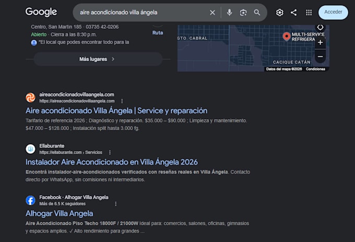Click the address 'Centro, San Martín 185'
The height and width of the screenshot is (242, 355).
pyautogui.click(x=56, y=27)
